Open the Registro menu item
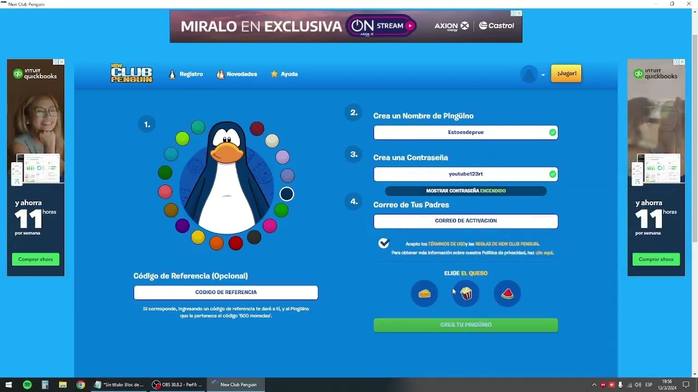The height and width of the screenshot is (392, 698). click(x=191, y=74)
